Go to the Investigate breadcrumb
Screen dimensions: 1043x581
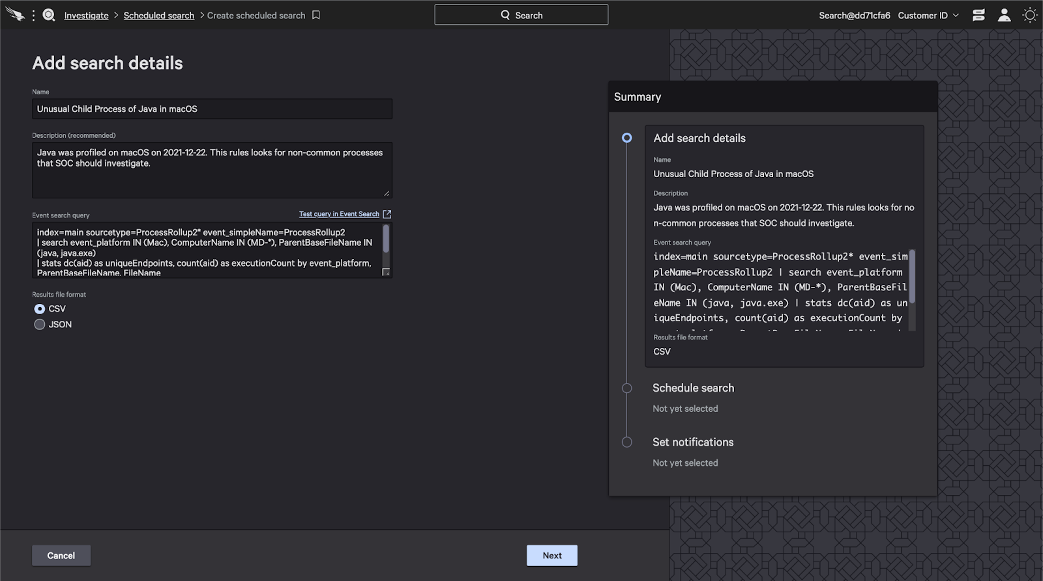tap(86, 15)
